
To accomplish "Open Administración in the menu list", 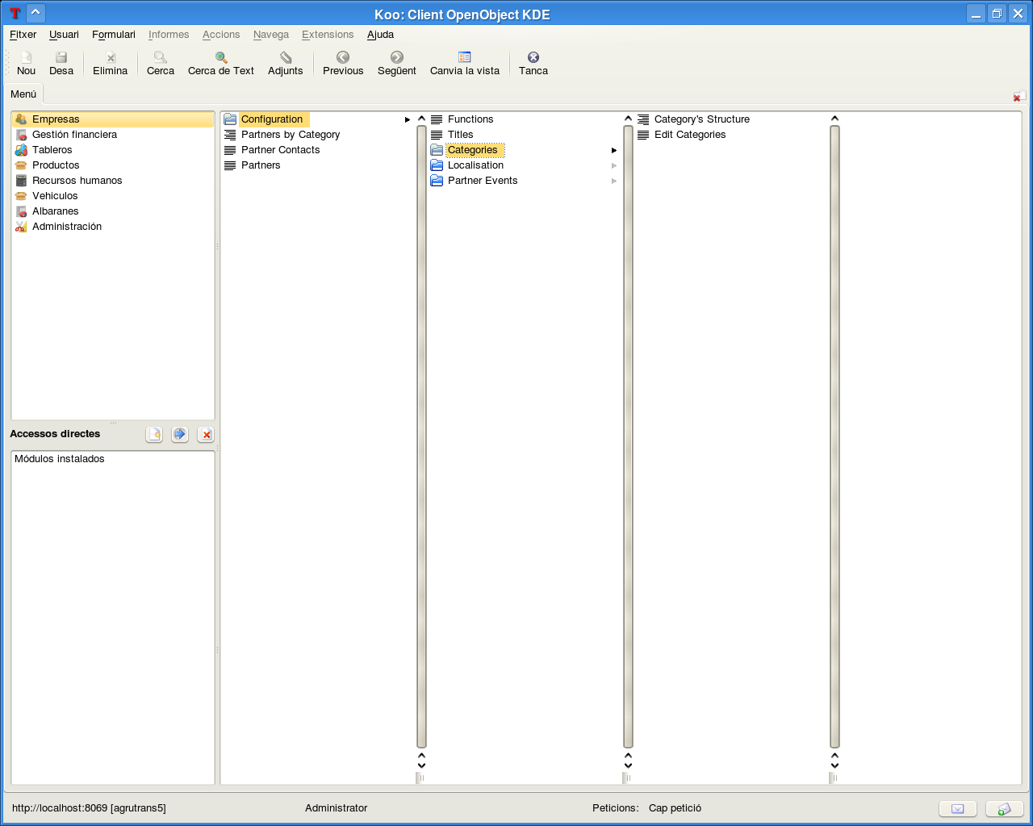I will [113, 227].
